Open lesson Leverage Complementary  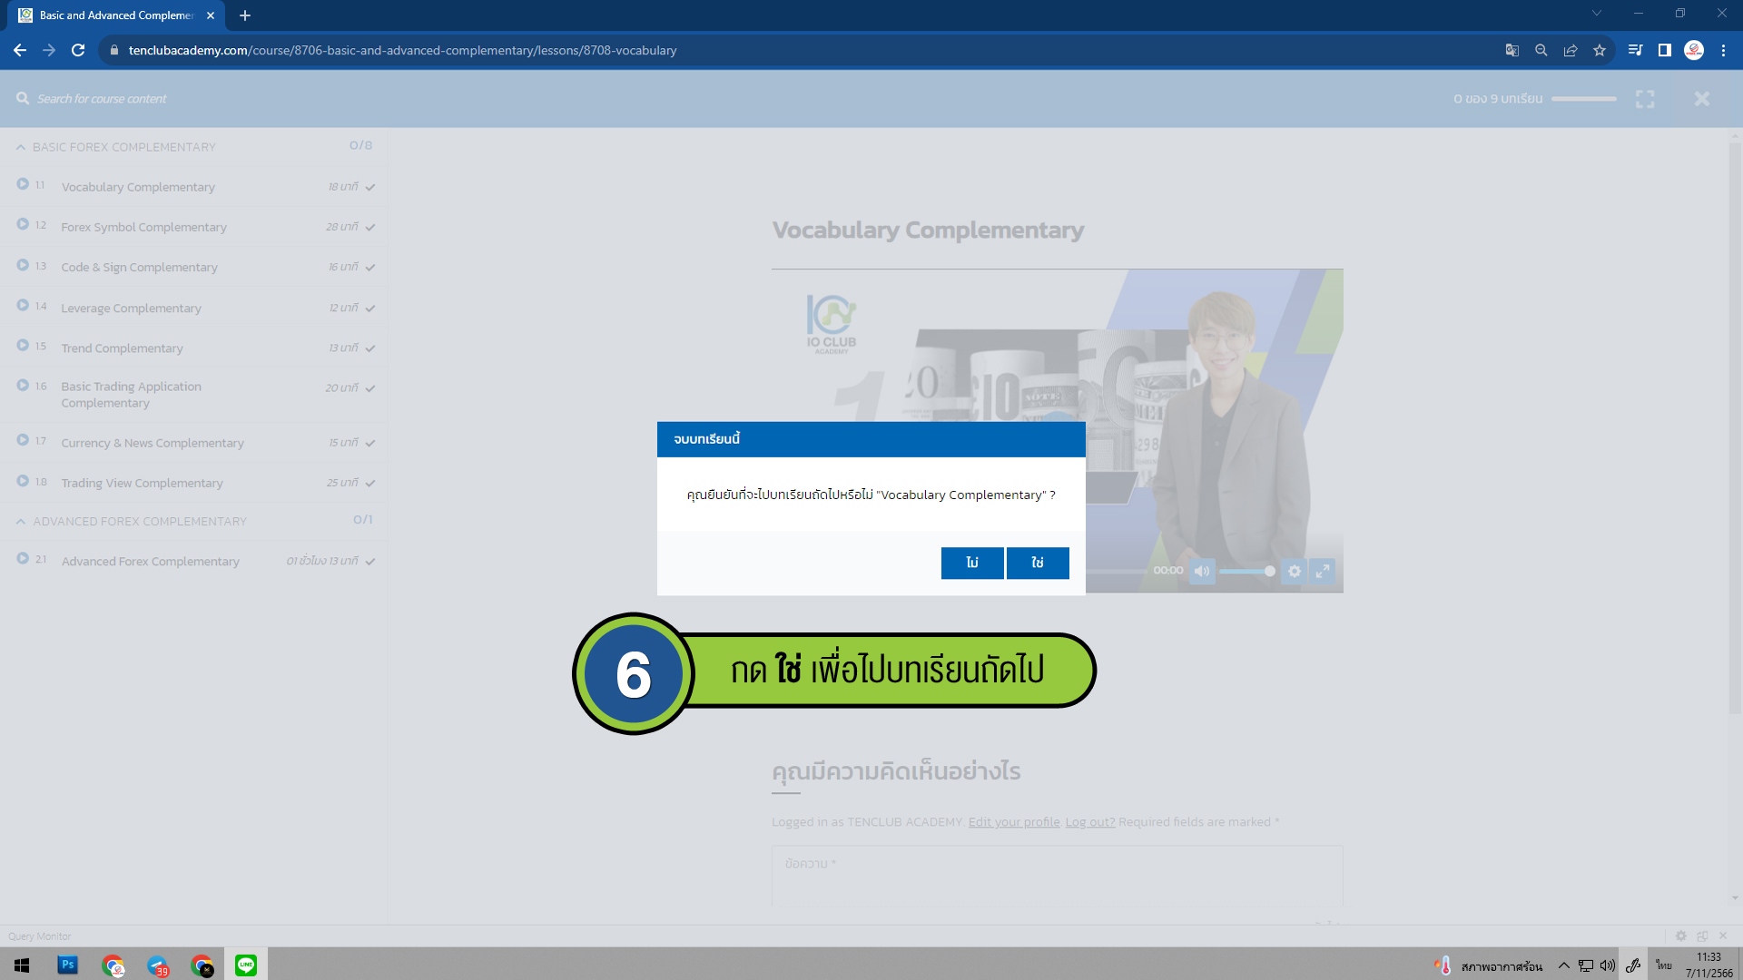point(131,308)
